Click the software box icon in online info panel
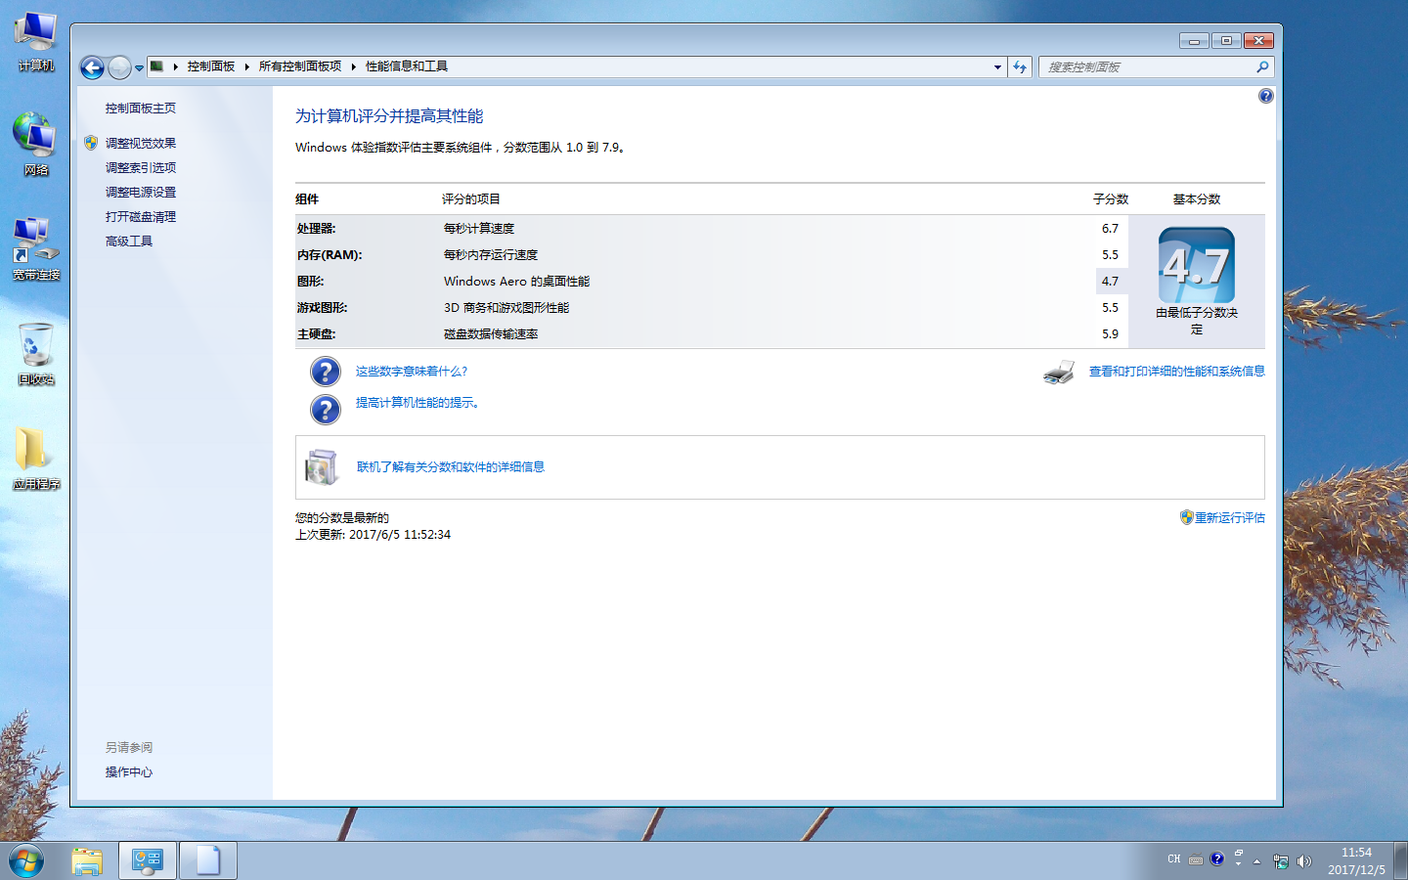Image resolution: width=1408 pixels, height=880 pixels. [x=322, y=467]
